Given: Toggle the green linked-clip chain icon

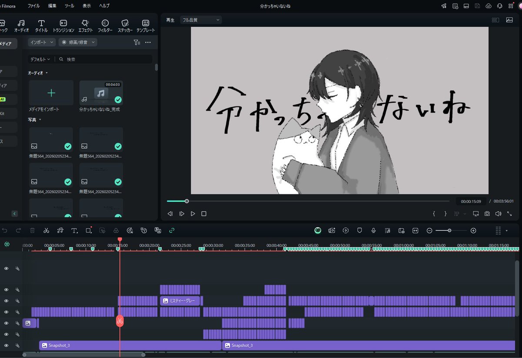Looking at the screenshot, I should [x=172, y=231].
